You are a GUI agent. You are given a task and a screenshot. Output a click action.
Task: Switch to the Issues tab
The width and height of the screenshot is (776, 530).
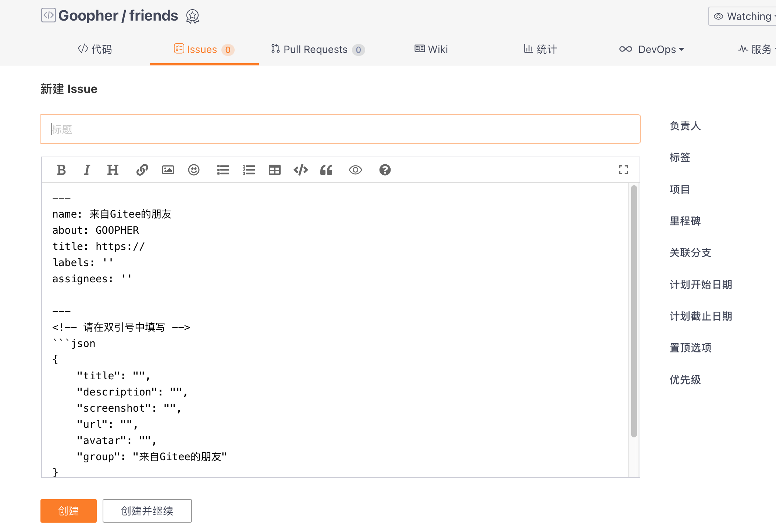(x=203, y=50)
